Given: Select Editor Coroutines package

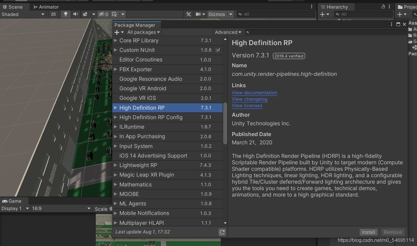Looking at the screenshot, I should (x=168, y=60).
